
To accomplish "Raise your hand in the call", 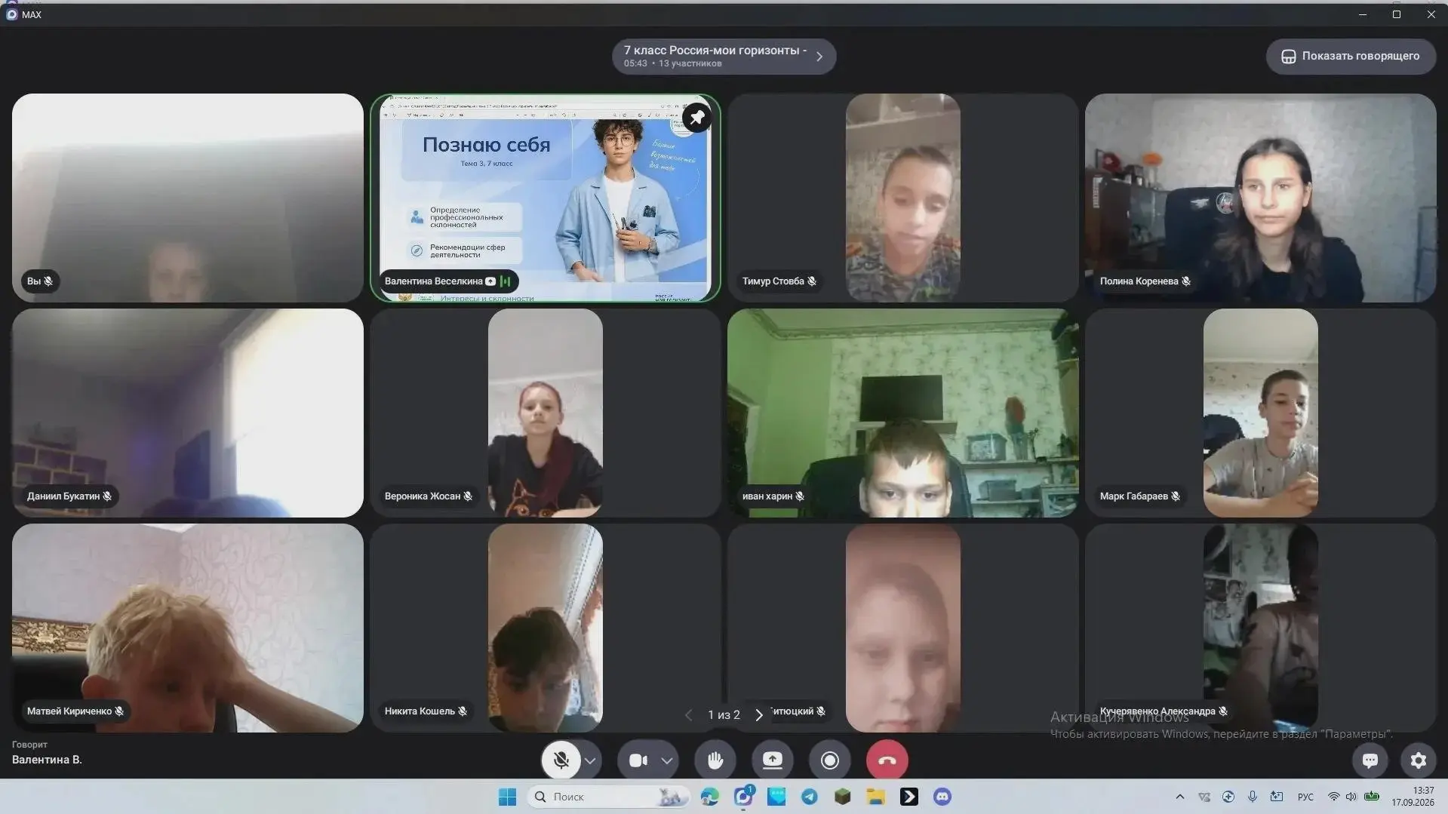I will point(715,760).
